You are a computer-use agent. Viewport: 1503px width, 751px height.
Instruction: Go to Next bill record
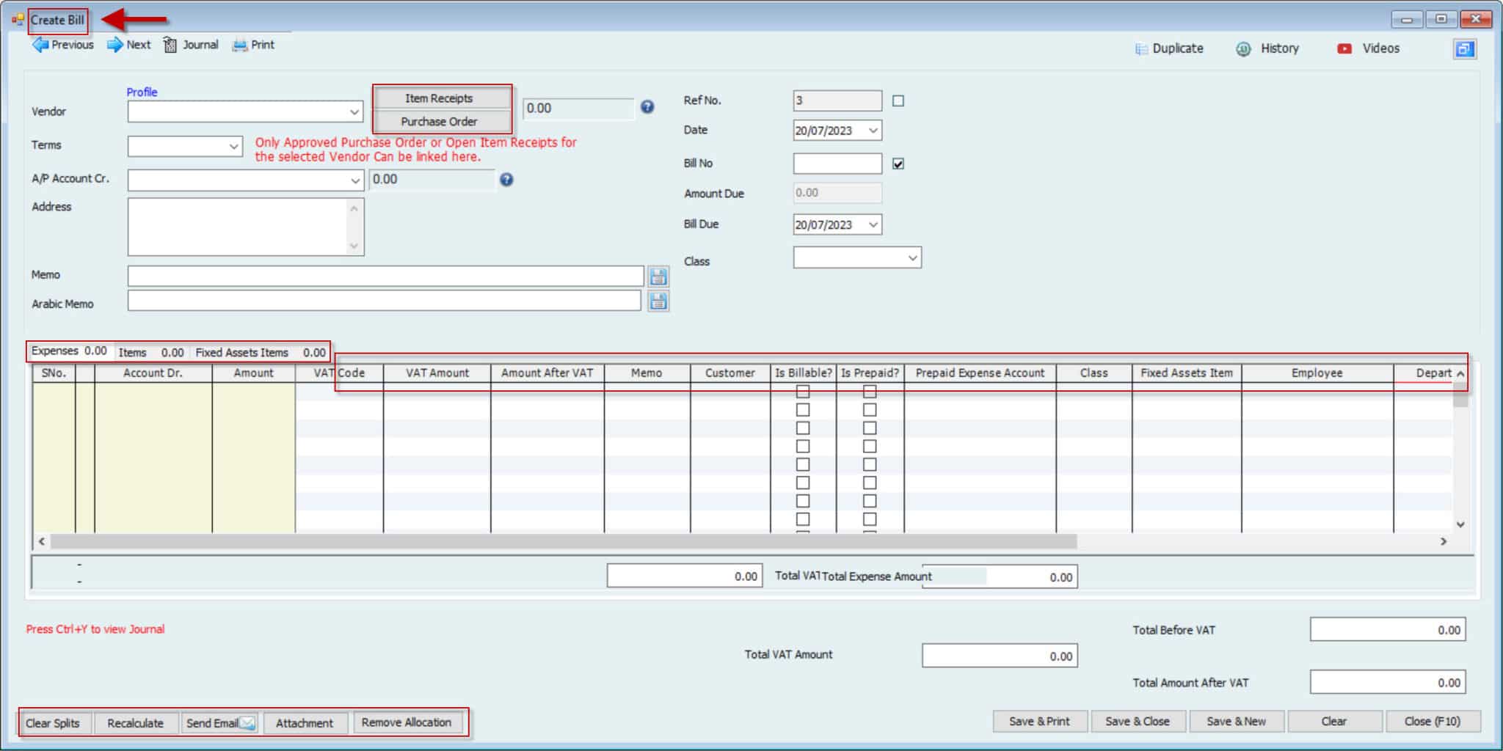[128, 45]
